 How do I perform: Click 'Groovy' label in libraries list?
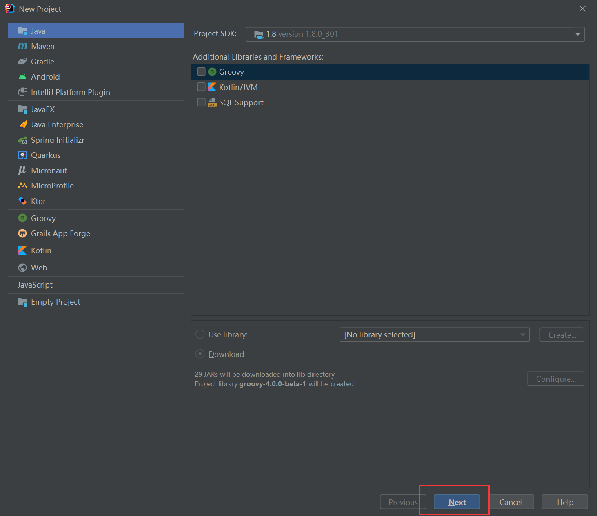click(231, 72)
